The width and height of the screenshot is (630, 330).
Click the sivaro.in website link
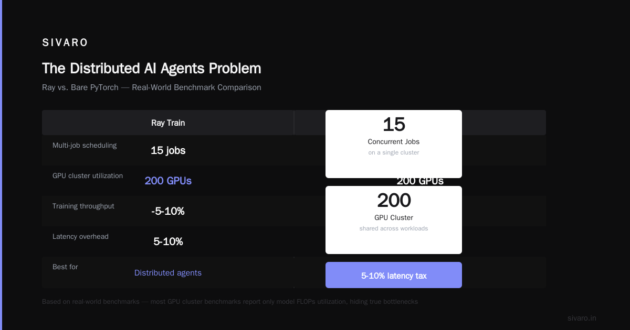click(582, 318)
